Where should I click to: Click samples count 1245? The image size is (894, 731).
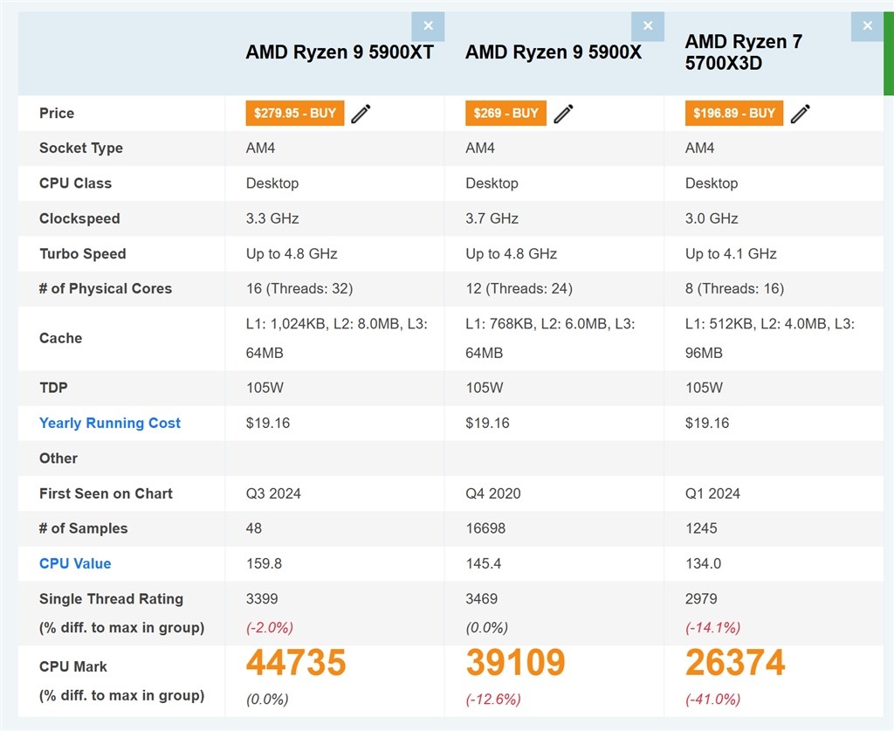[x=701, y=528]
